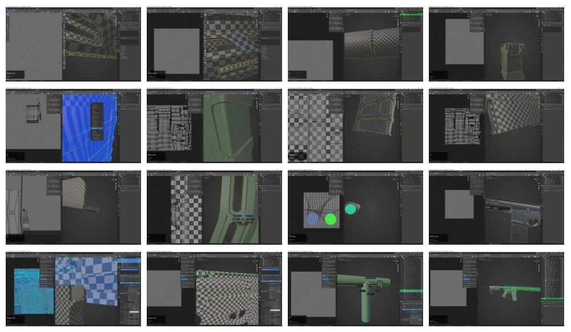Select the thumbnail showing the dark grey rifle close-up

[x=496, y=208]
